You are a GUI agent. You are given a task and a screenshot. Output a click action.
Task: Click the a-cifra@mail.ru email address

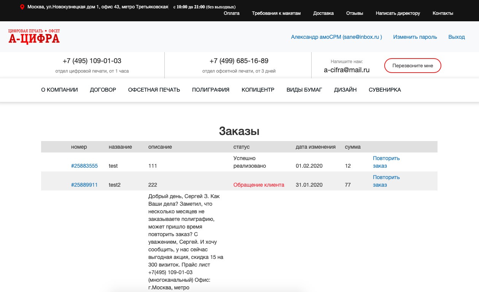coord(347,70)
